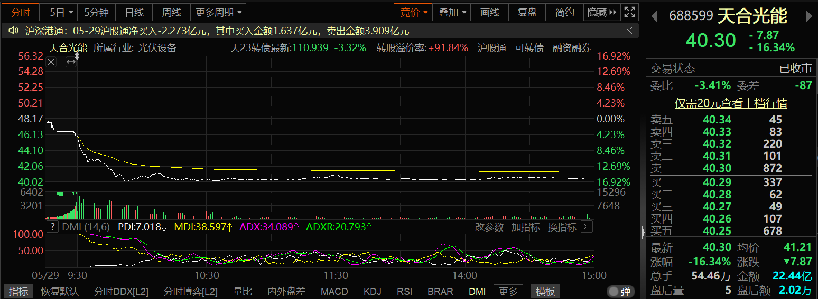This screenshot has height=299, width=818.
Task: Select the MACD indicator
Action: pyautogui.click(x=334, y=291)
